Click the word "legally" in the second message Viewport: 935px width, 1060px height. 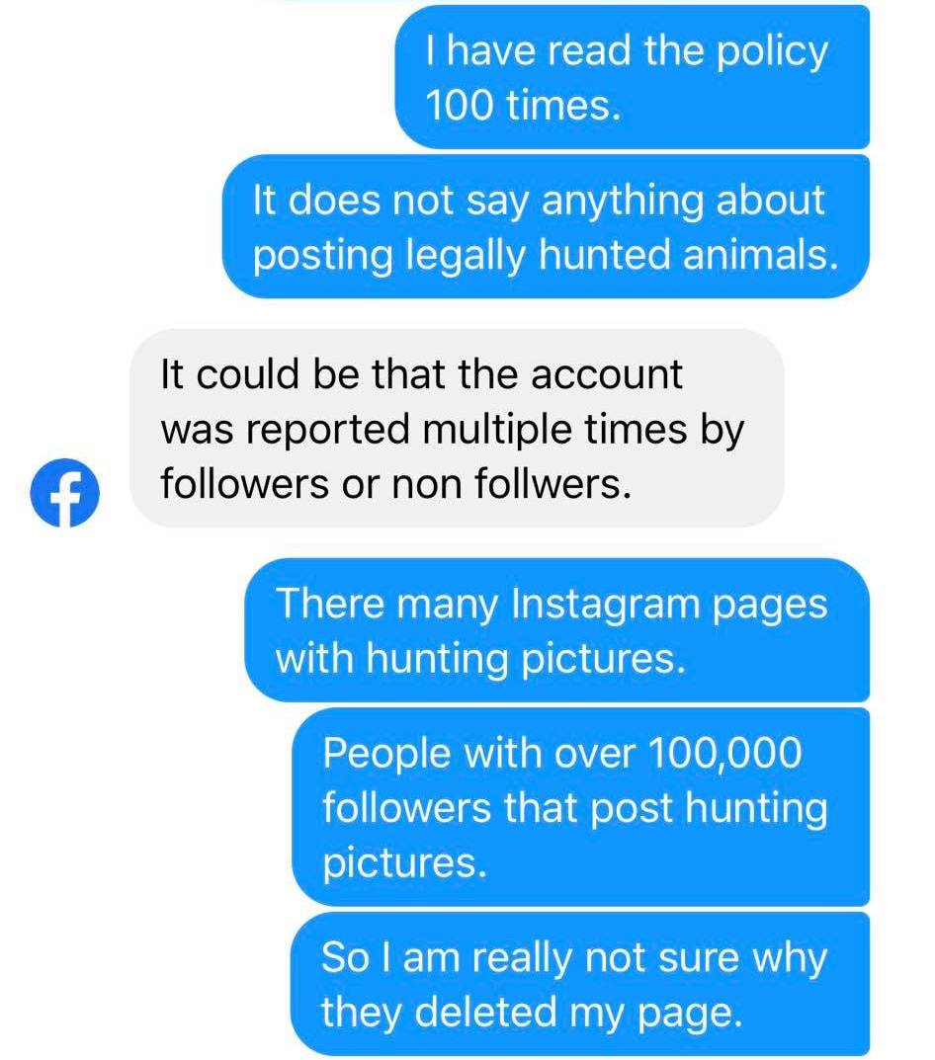(467, 256)
